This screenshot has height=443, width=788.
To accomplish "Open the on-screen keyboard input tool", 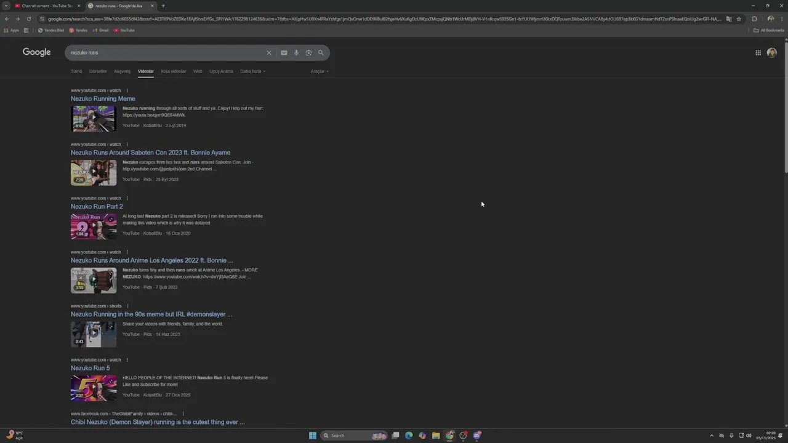I will coord(284,53).
